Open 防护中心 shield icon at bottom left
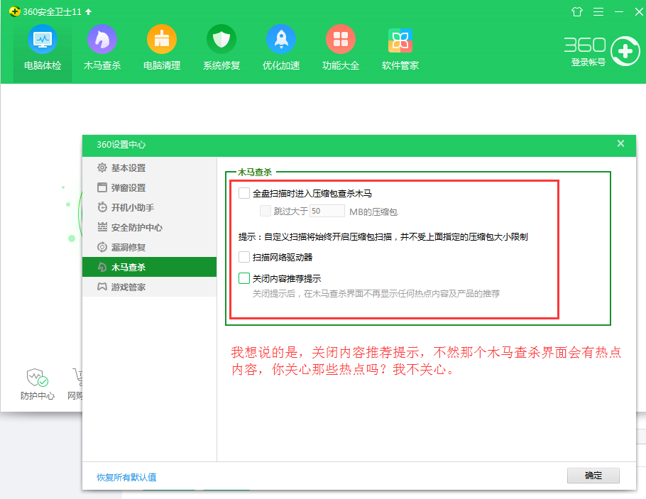Image resolution: width=646 pixels, height=499 pixels. pos(37,378)
